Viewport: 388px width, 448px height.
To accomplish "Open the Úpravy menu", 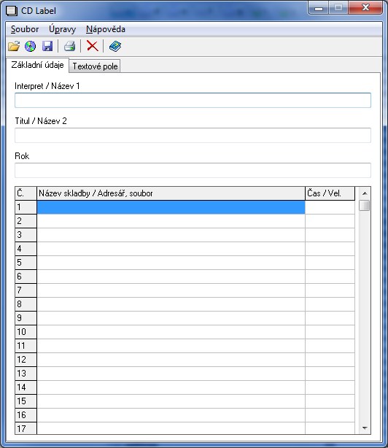I will pyautogui.click(x=62, y=29).
